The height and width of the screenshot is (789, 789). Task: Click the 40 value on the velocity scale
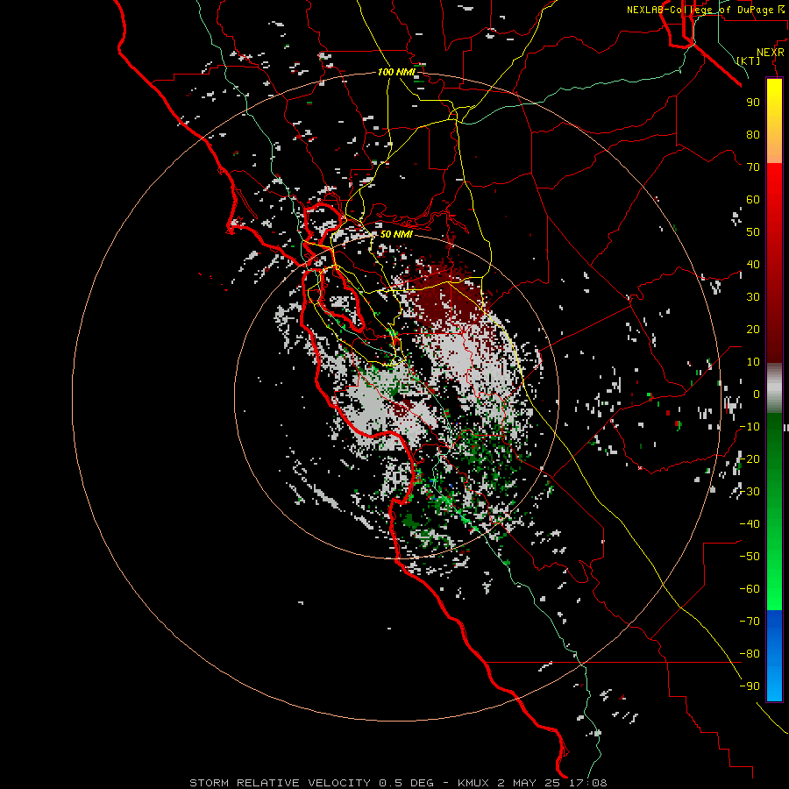(x=753, y=264)
